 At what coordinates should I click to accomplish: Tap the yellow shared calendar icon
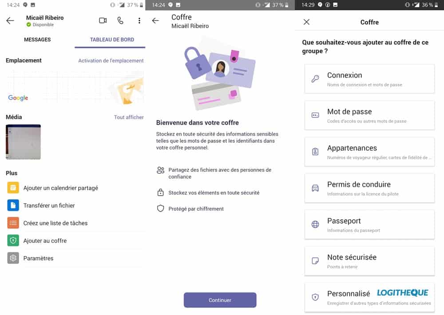[13, 188]
